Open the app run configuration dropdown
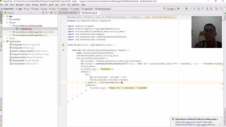 tap(172, 8)
